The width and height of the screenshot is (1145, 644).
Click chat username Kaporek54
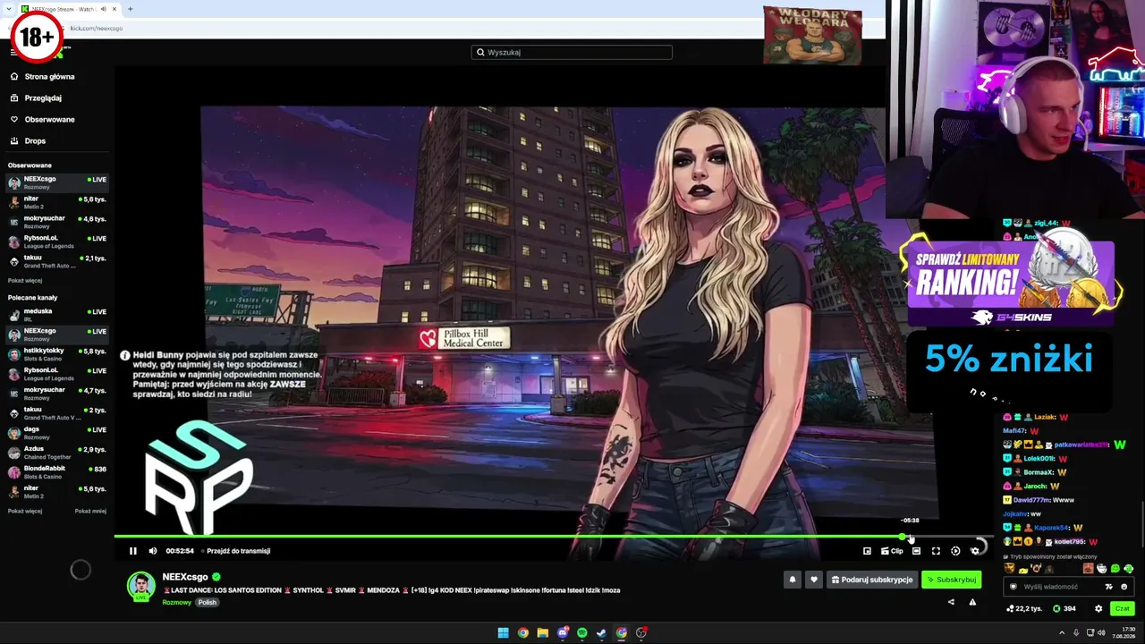pyautogui.click(x=1052, y=528)
